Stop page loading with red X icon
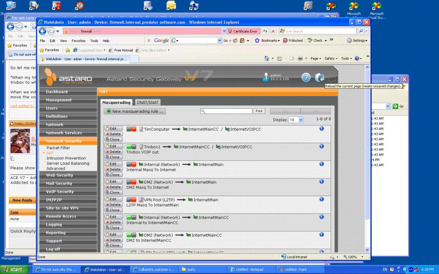439x274 pixels. tap(273, 31)
